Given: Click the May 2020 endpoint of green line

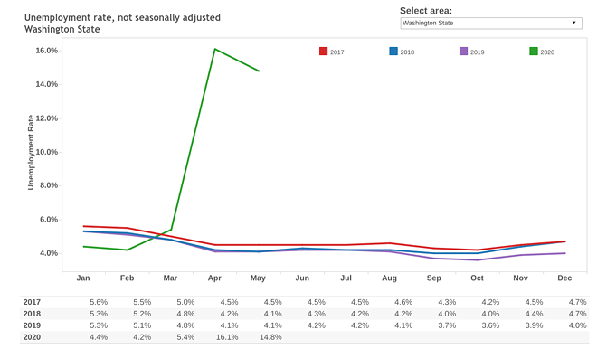Looking at the screenshot, I should [x=259, y=71].
